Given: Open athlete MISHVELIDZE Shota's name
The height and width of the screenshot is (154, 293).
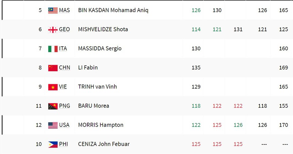Looking at the screenshot, I should pyautogui.click(x=103, y=29).
